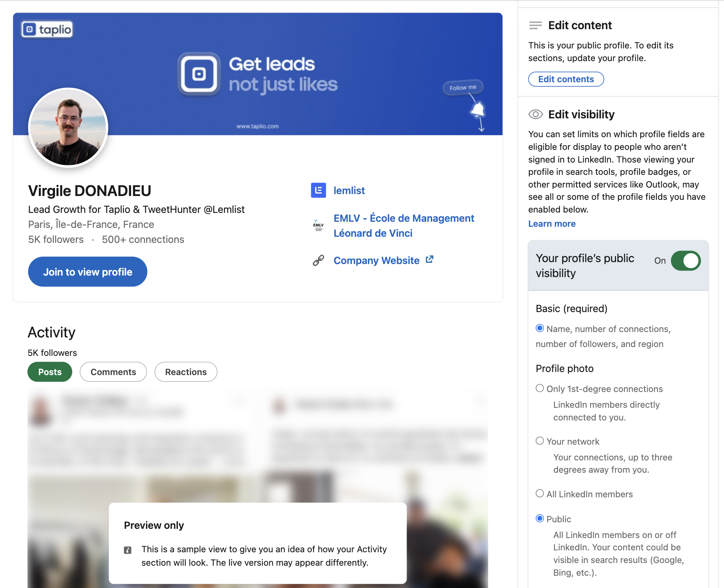The height and width of the screenshot is (588, 724).
Task: Click the lemlist company logo icon
Action: click(318, 190)
